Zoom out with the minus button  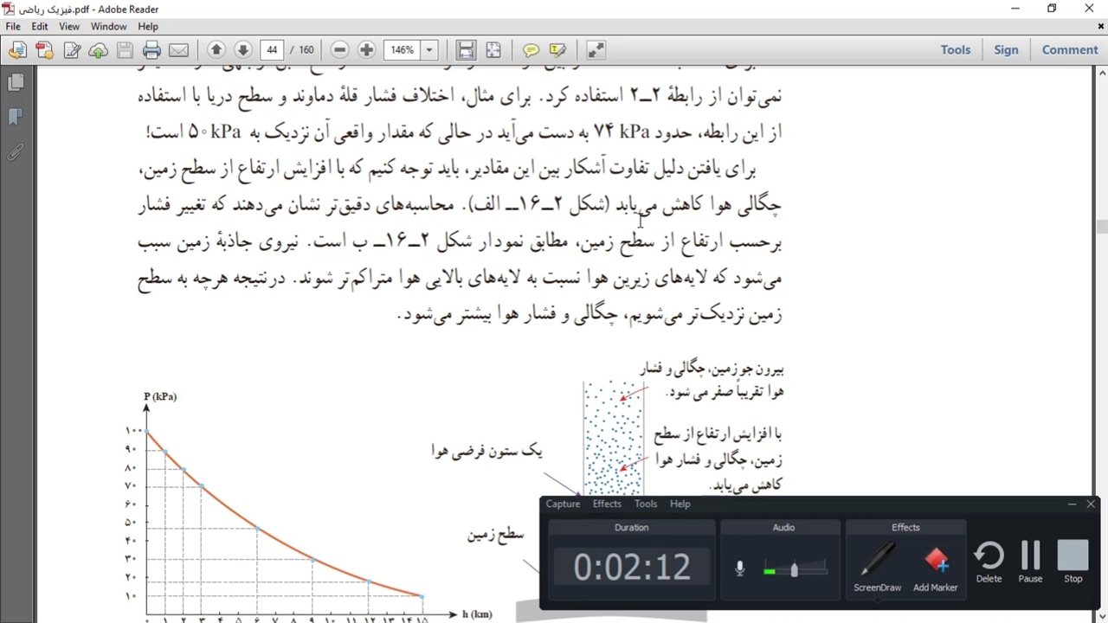(339, 50)
